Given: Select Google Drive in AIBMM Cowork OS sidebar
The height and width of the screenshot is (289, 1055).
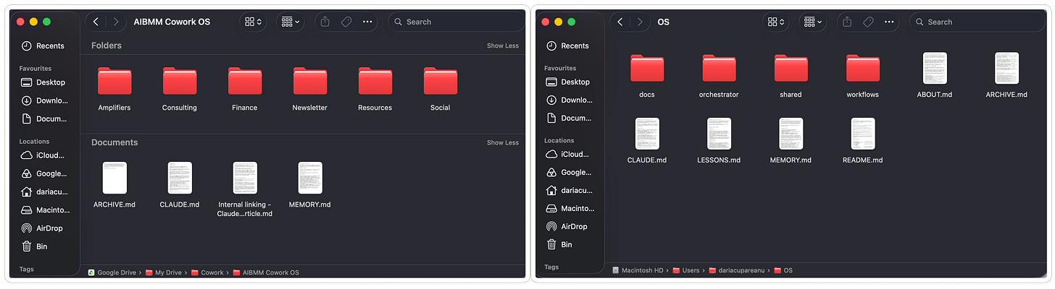Looking at the screenshot, I should (x=45, y=173).
